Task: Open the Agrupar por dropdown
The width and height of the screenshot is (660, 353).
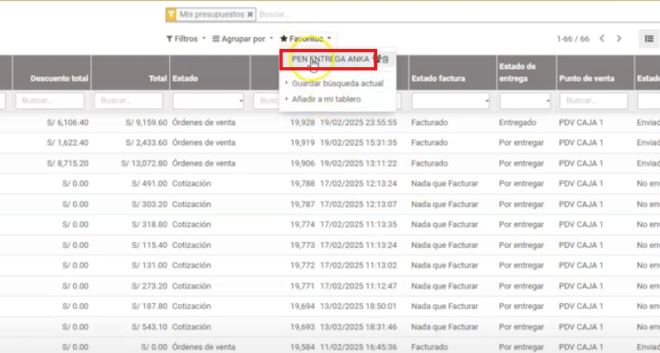Action: click(242, 39)
